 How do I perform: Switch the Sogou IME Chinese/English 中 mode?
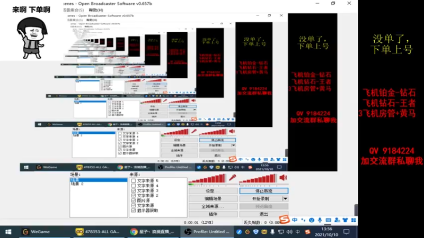(x=295, y=220)
